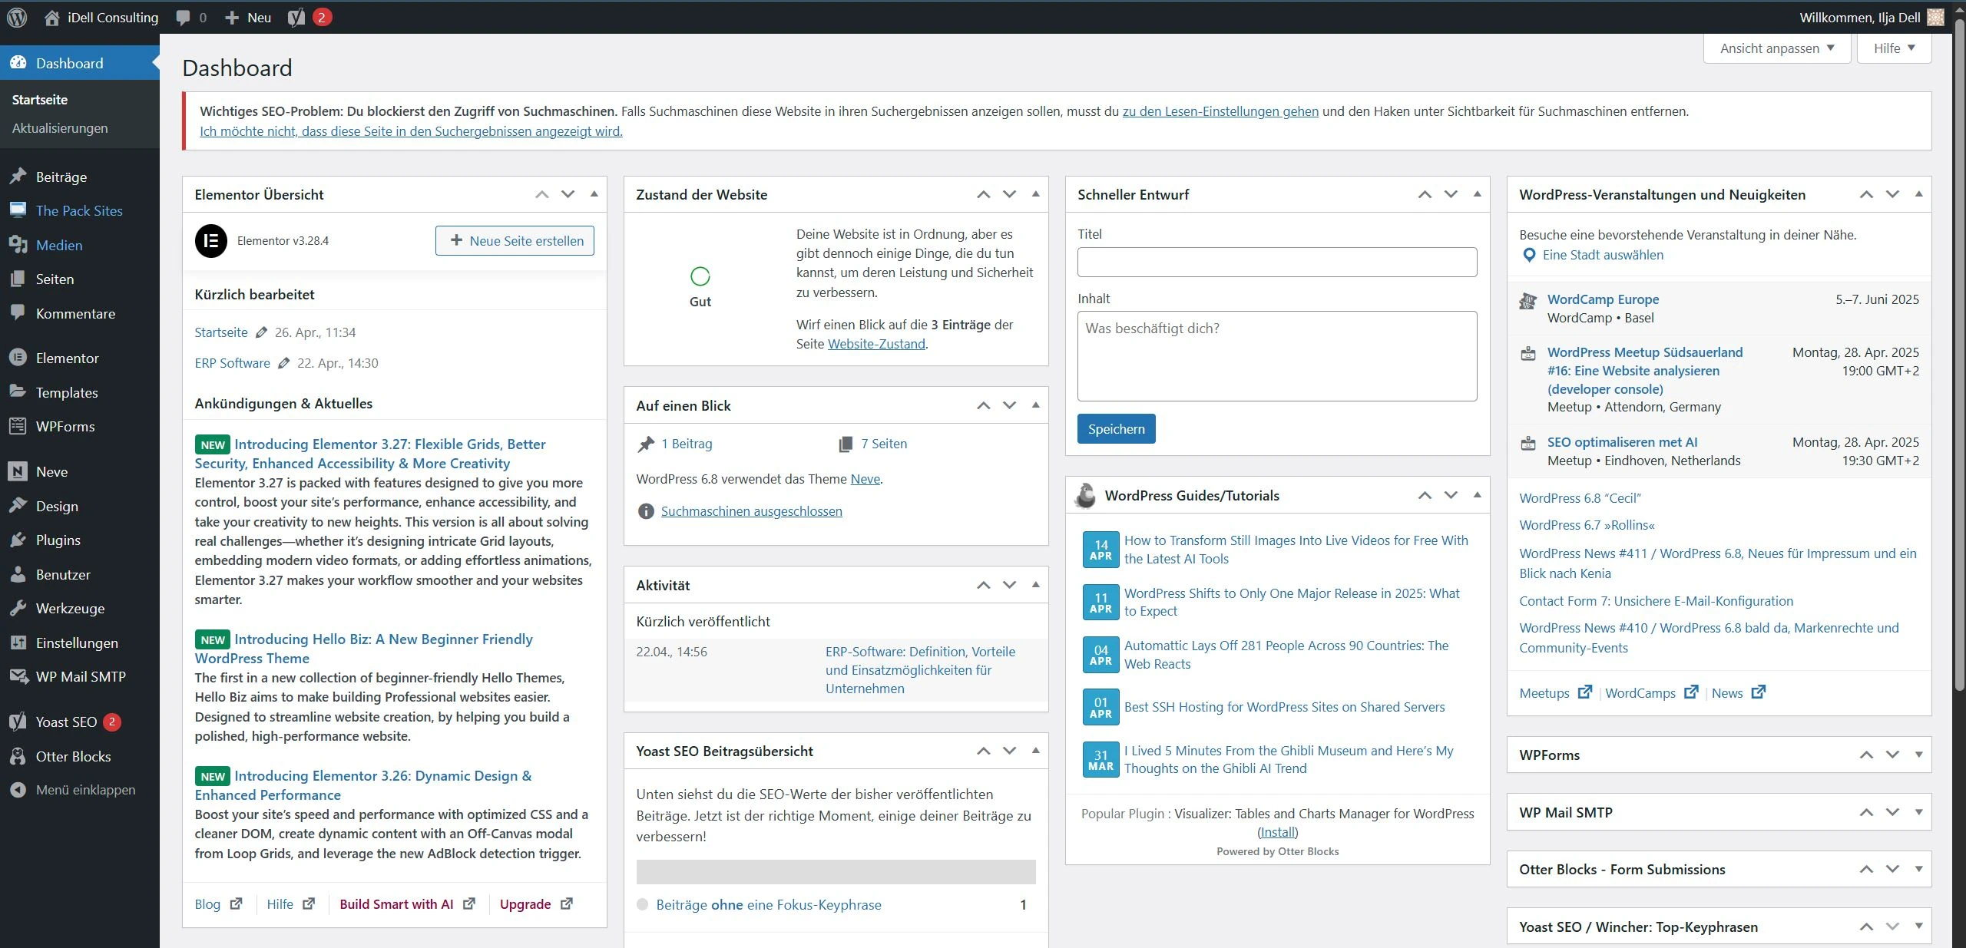Screen dimensions: 1966x948
Task: Click the Einstellungen settings icon
Action: 18,642
